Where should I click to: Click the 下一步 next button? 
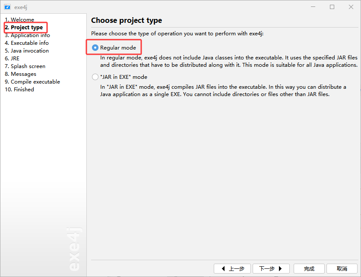[x=271, y=268]
